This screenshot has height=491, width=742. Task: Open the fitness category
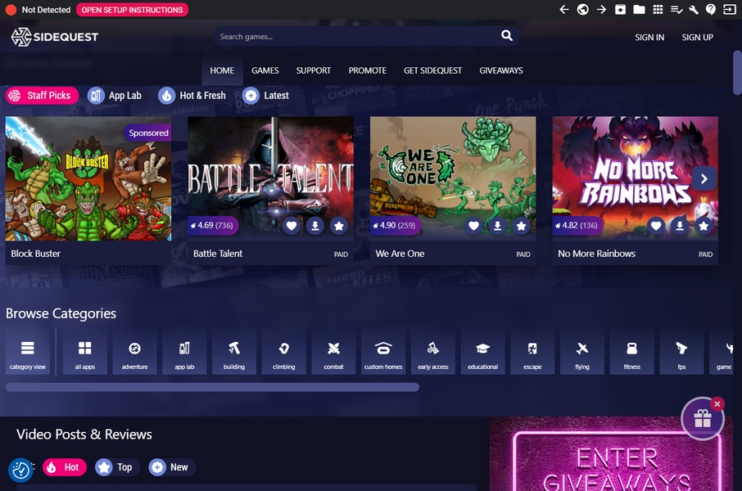(x=631, y=354)
